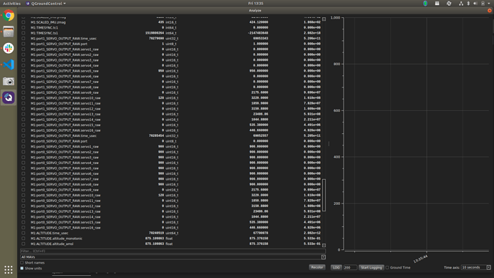Image resolution: width=494 pixels, height=278 pixels.
Task: Click the Recolor button
Action: coord(317,267)
